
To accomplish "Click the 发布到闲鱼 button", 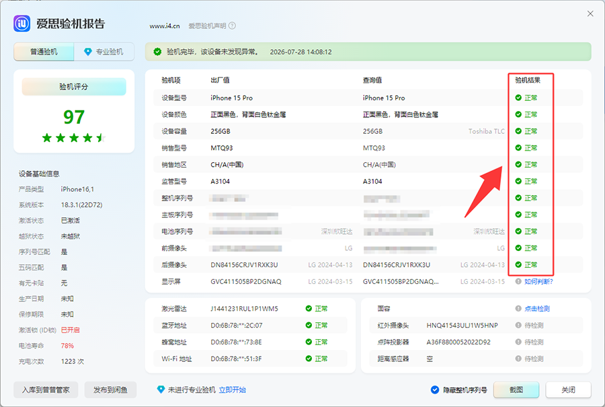I will click(110, 390).
